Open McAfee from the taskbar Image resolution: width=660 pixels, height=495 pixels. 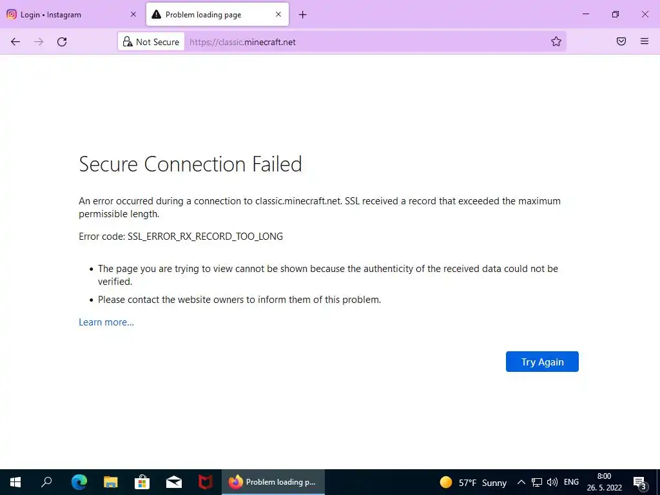coord(206,482)
